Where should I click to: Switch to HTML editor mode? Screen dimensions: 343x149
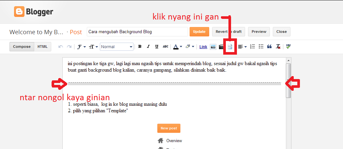[42, 47]
